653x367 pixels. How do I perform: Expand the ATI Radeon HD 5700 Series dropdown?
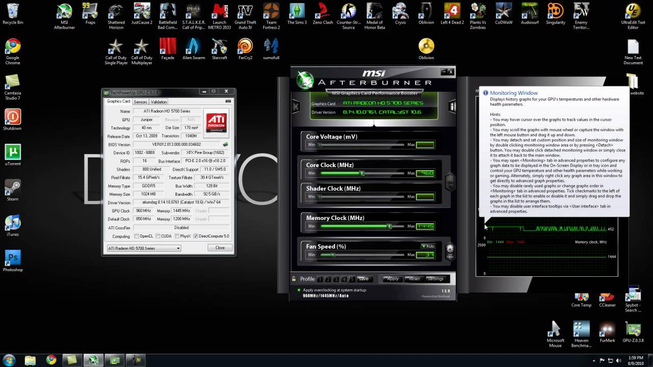point(144,248)
